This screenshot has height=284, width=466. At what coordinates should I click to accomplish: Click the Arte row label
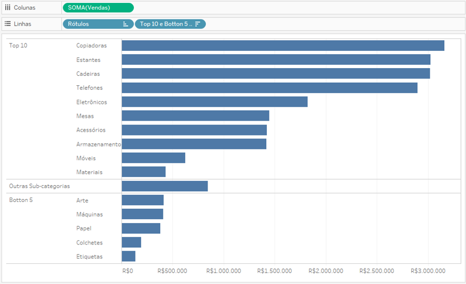[83, 200]
